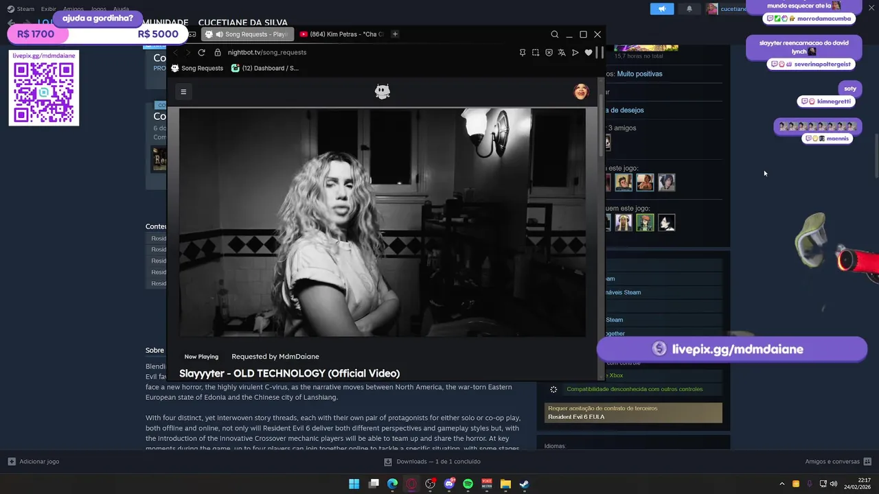The height and width of the screenshot is (494, 879).
Task: Switch to the Song Requests tab
Action: (x=247, y=34)
